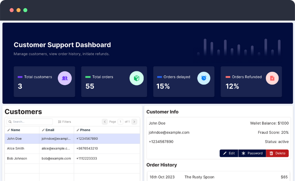Viewport: 295px width, 181px height.
Task: Click the Total customers value 3
Action: tap(20, 86)
